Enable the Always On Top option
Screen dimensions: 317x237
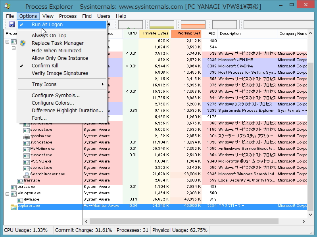62,36
